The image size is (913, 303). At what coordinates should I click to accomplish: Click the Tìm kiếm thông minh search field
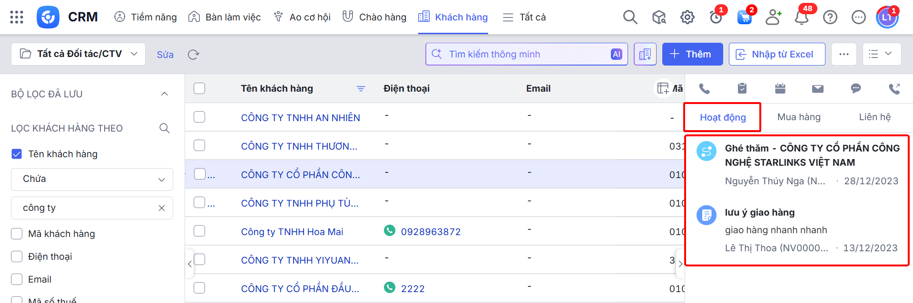526,54
